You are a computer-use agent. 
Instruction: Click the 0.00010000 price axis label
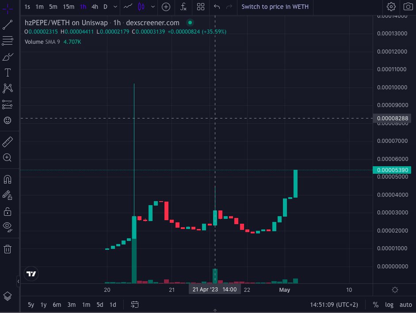coord(392,87)
